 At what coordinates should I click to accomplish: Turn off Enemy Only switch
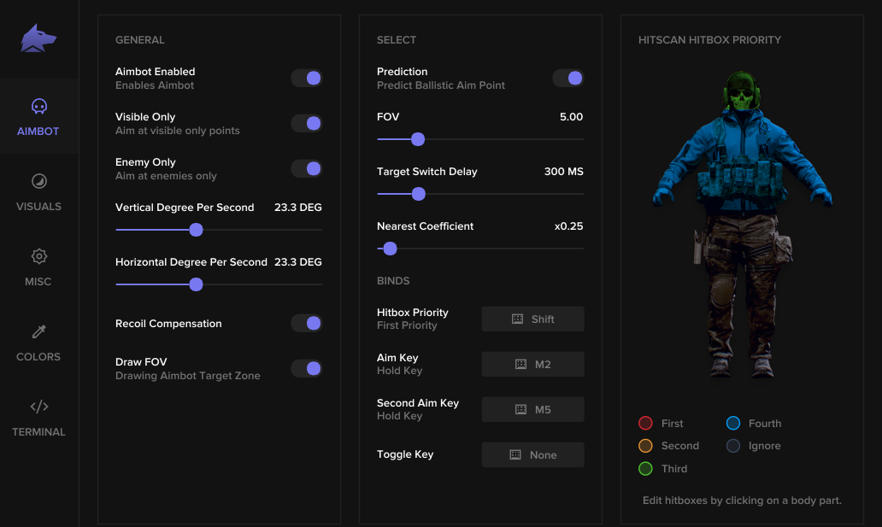(x=307, y=169)
